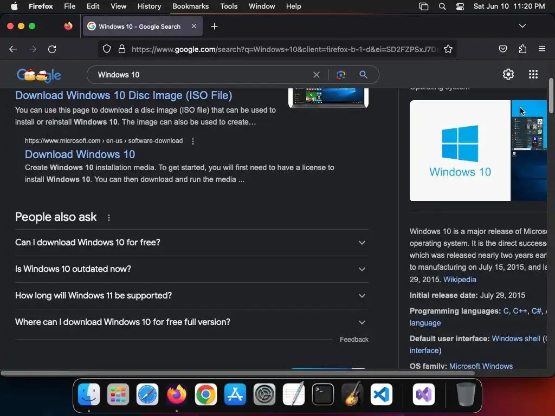Click in the Google search input field
This screenshot has width=555, height=416.
coord(202,75)
